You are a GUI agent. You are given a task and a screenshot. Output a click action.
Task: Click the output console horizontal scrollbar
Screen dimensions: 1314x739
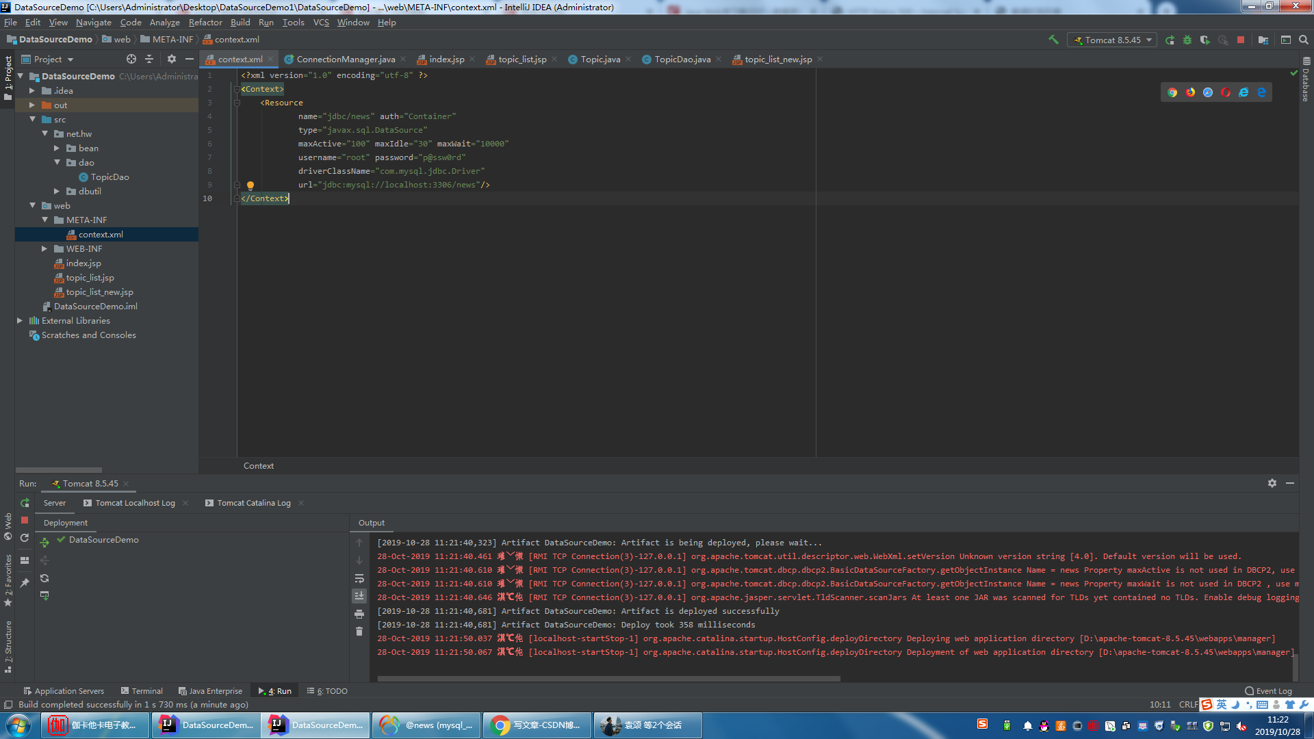[608, 679]
